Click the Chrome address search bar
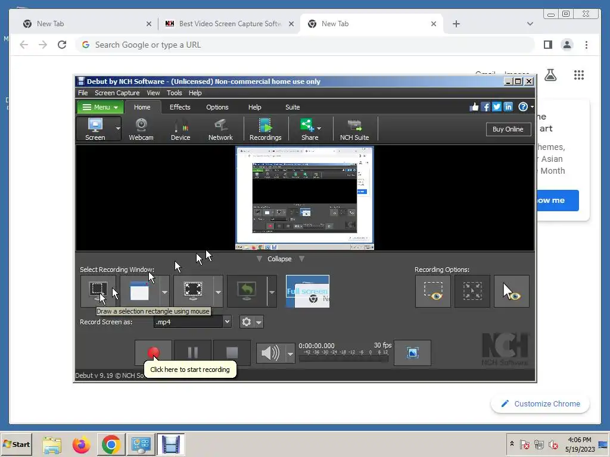The image size is (610, 457). pyautogui.click(x=305, y=45)
